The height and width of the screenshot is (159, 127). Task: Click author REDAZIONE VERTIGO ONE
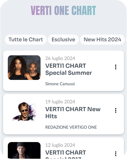[x=71, y=127]
